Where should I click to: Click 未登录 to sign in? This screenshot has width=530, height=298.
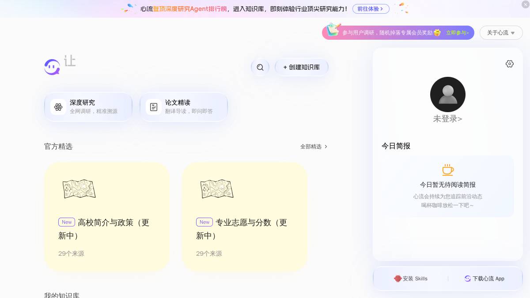click(447, 119)
